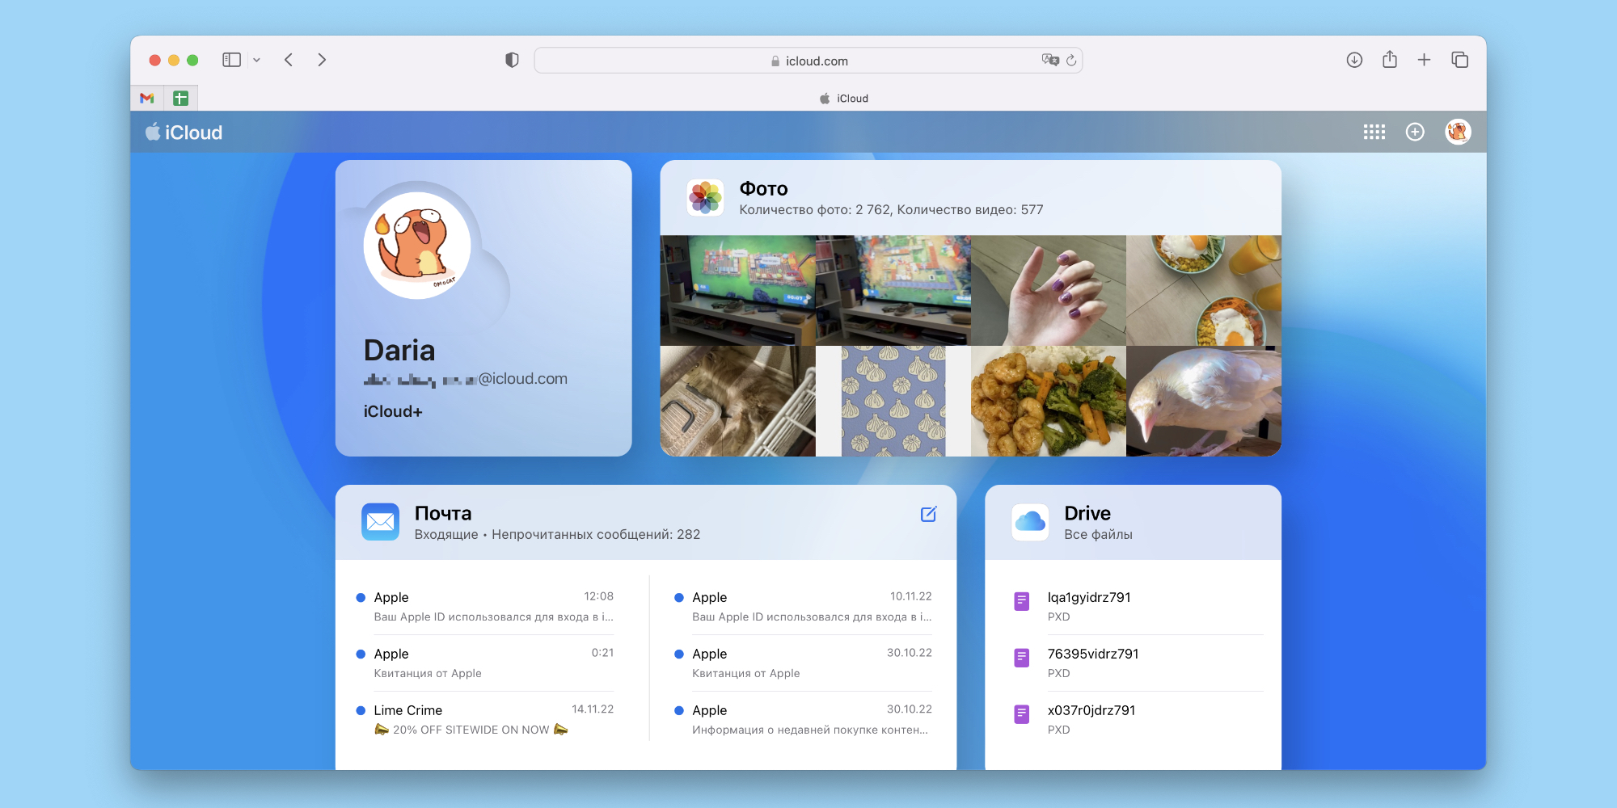Open file x037r0jdrz791 in Drive

(x=1092, y=711)
